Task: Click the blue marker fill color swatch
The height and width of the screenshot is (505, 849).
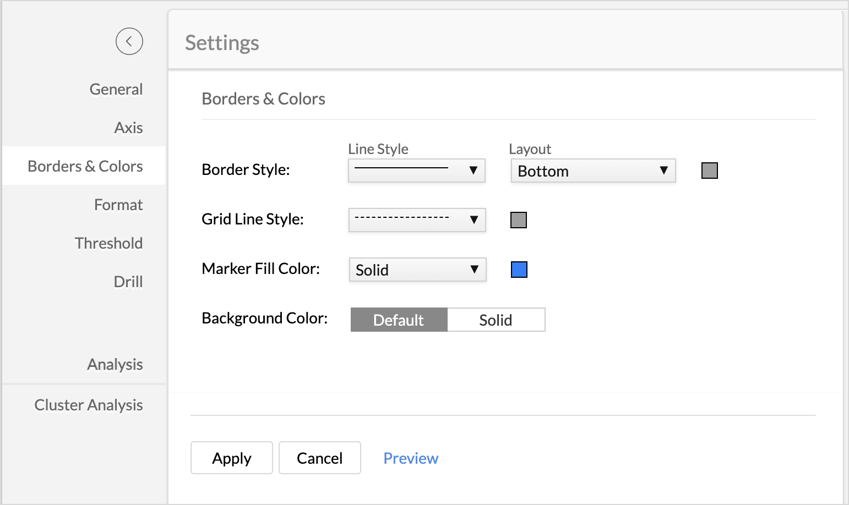Action: [519, 270]
